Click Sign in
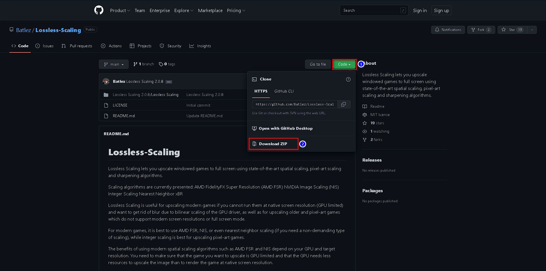The height and width of the screenshot is (271, 546). (x=420, y=11)
